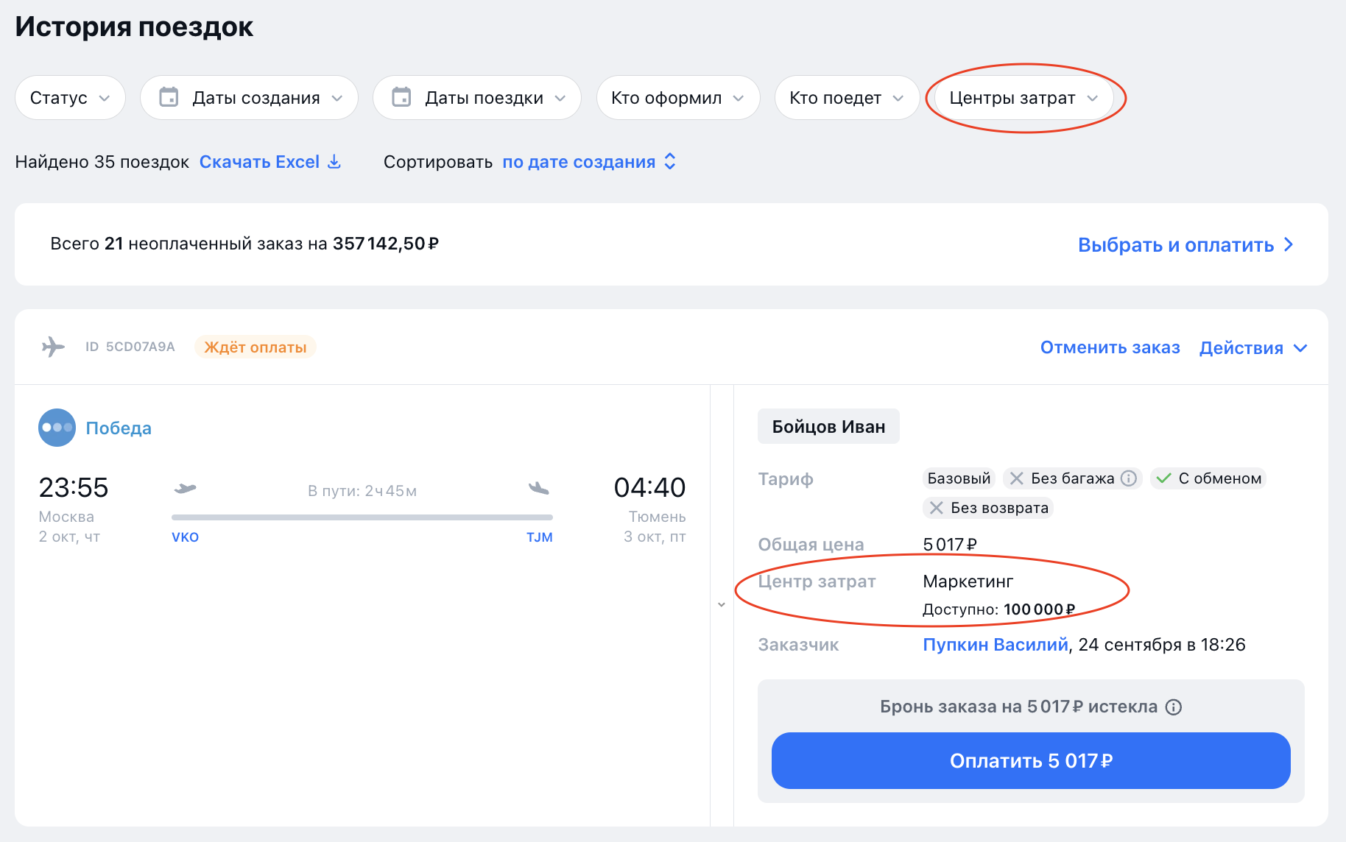Click download icon next to 'Скачать Excel'
The width and height of the screenshot is (1346, 842).
pyautogui.click(x=334, y=162)
